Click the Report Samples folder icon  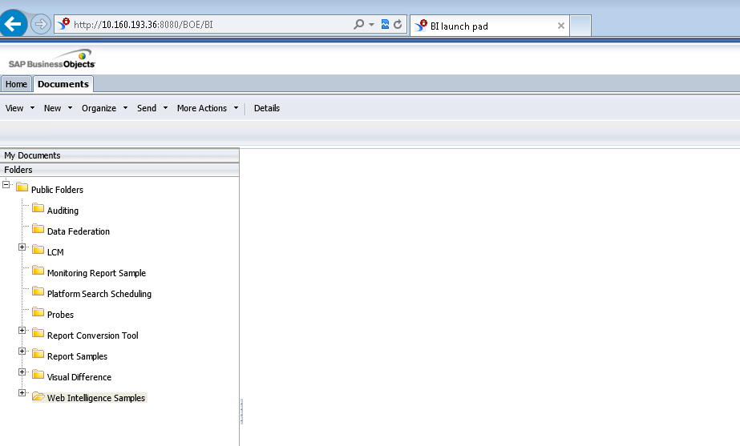click(x=38, y=354)
